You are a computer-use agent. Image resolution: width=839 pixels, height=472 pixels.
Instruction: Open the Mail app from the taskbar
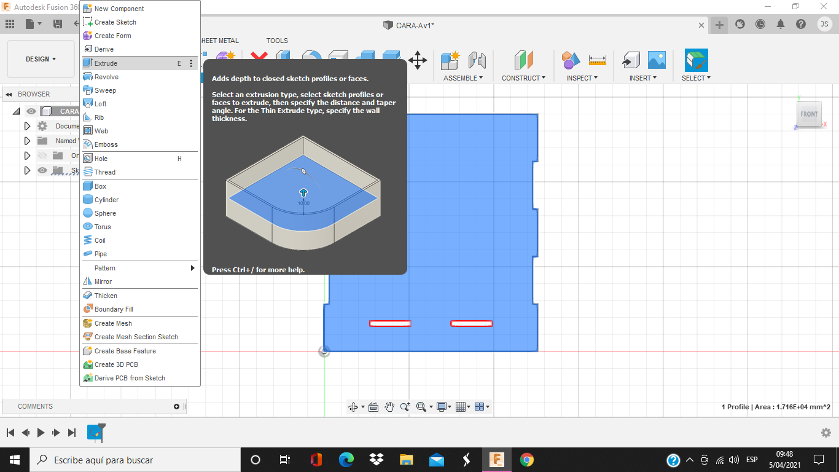(x=437, y=460)
